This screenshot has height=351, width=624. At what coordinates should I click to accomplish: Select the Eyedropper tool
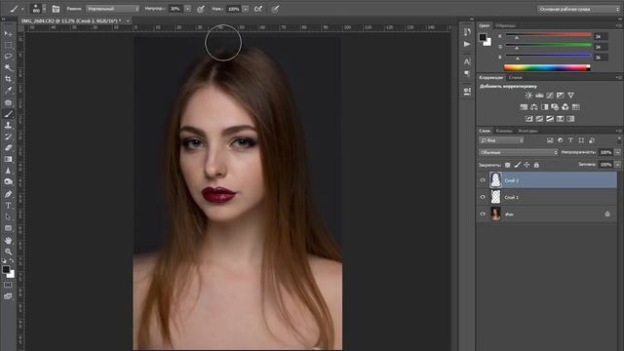coord(8,91)
